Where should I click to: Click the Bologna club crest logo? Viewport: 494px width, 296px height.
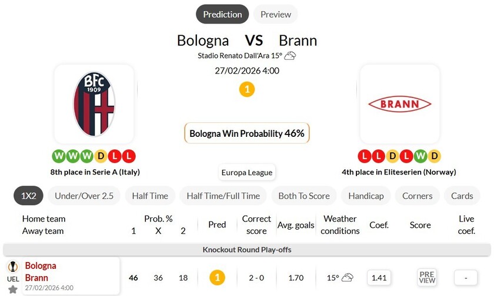coord(94,105)
